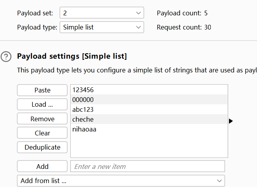Click the Paste button

(42, 90)
